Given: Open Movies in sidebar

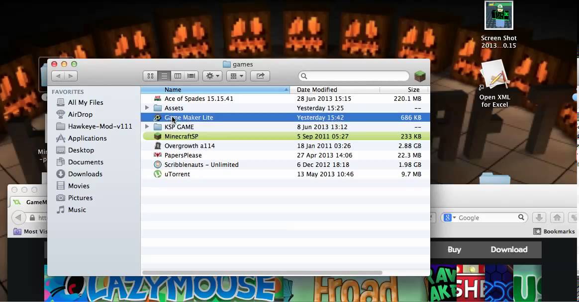Looking at the screenshot, I should point(79,186).
